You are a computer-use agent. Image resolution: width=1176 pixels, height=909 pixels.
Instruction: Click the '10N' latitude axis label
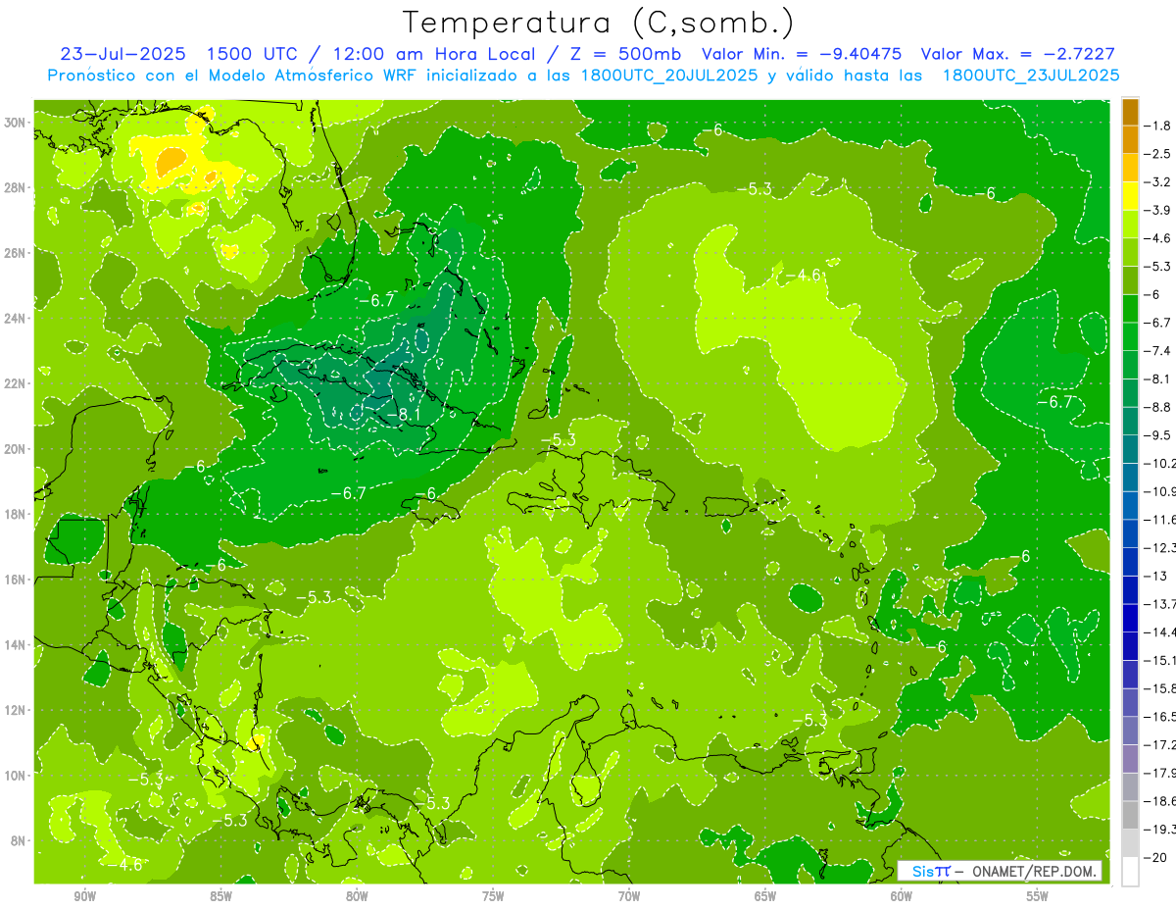(x=16, y=775)
